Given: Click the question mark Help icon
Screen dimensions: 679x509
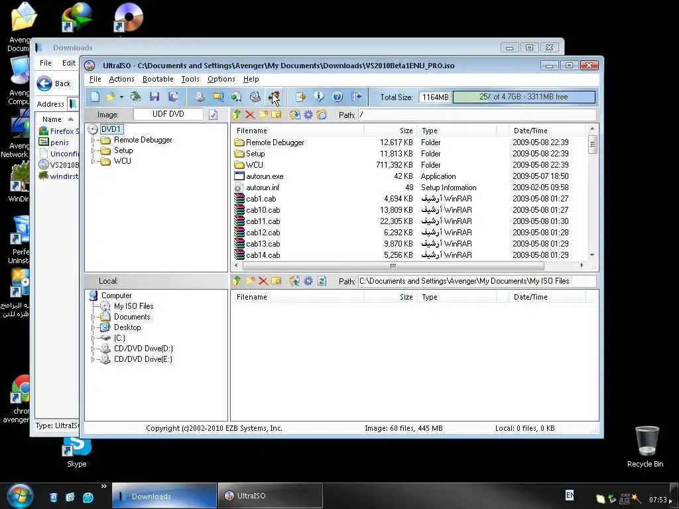Looking at the screenshot, I should coord(338,97).
